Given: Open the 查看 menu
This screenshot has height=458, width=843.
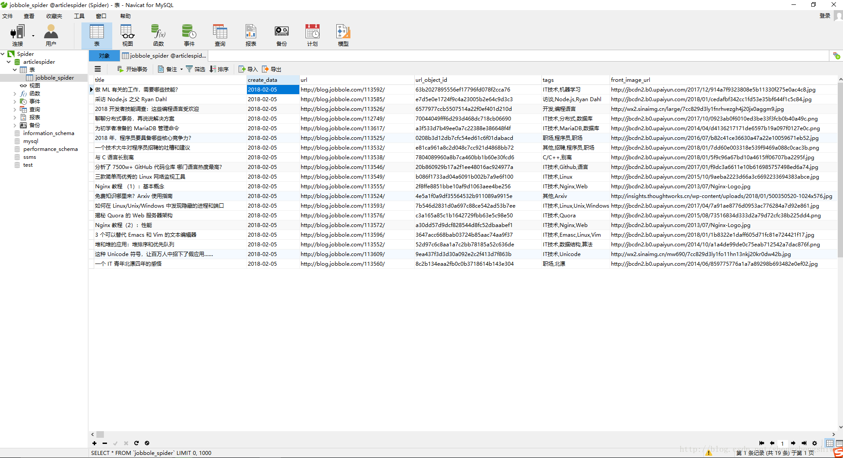Looking at the screenshot, I should pyautogui.click(x=29, y=16).
